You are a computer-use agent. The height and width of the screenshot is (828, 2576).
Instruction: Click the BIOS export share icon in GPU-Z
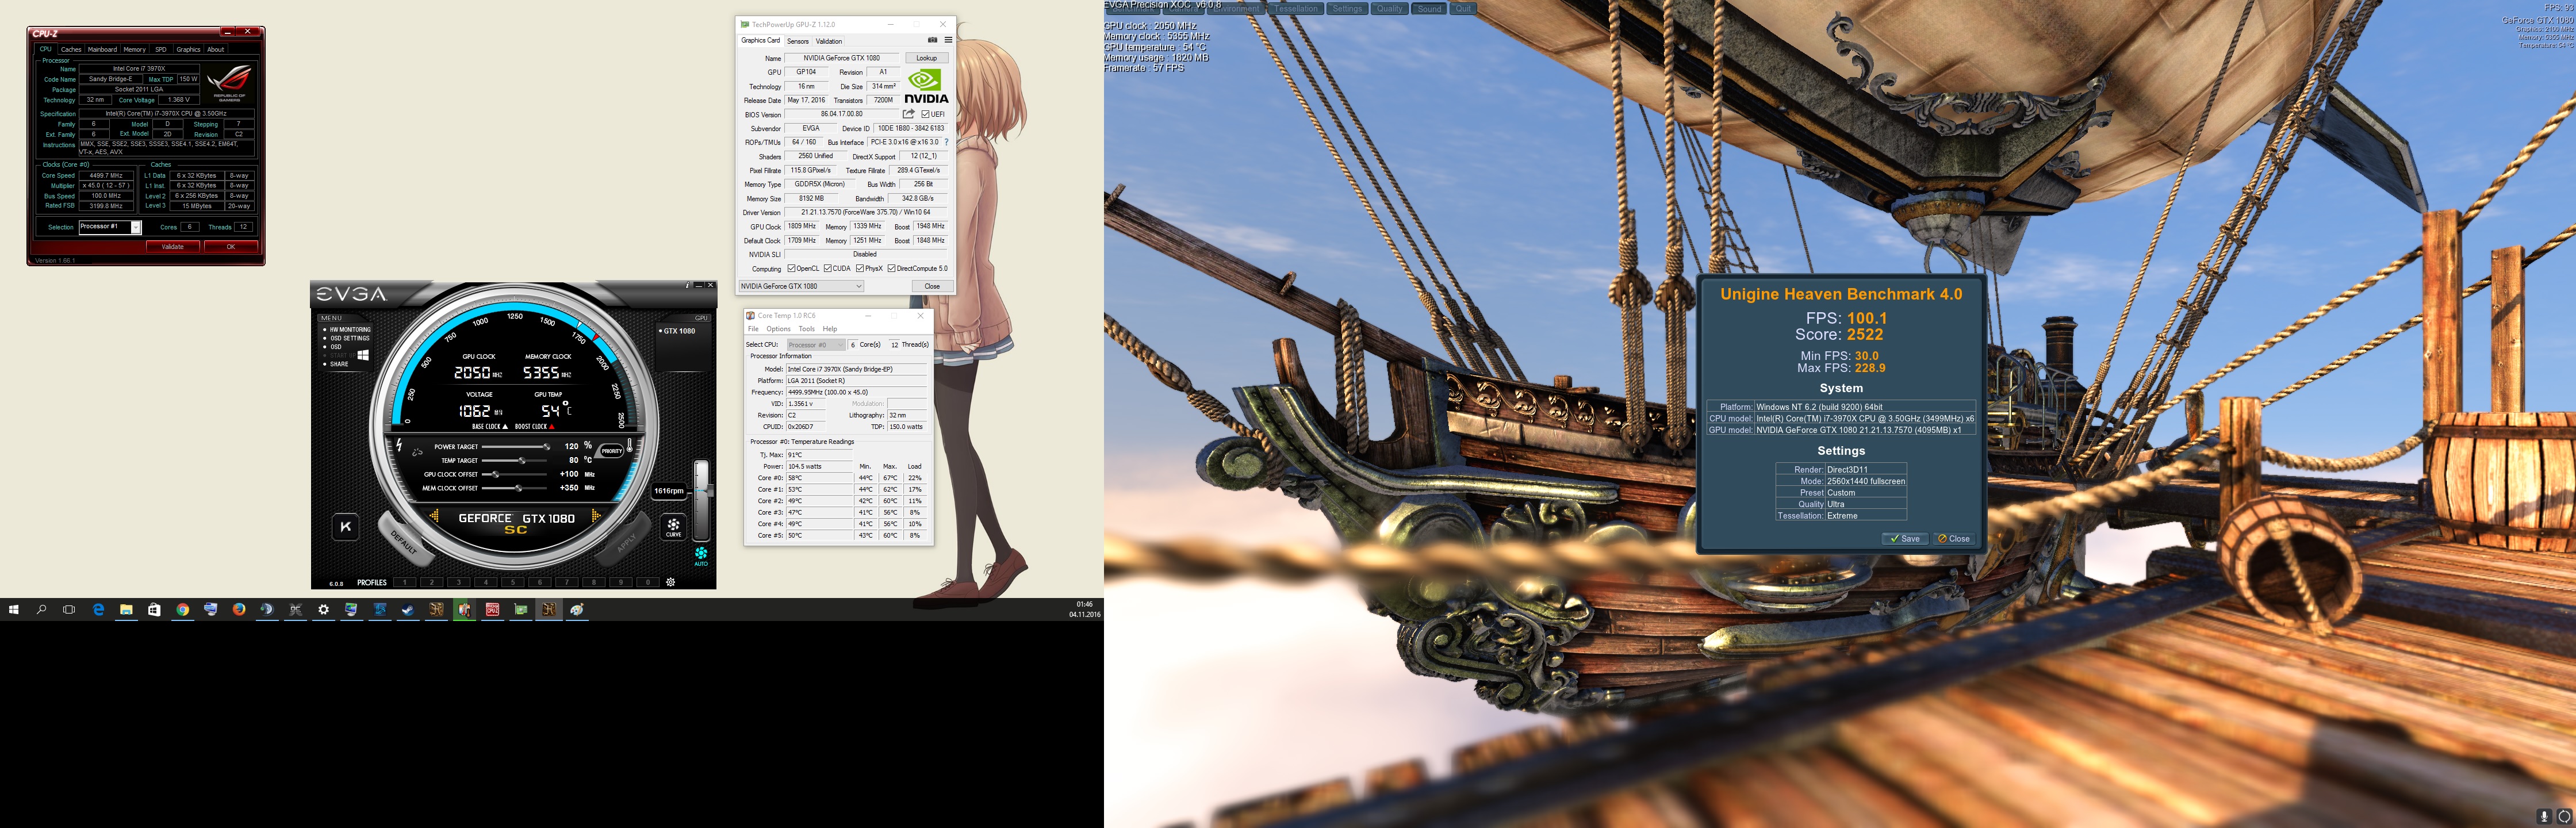(x=909, y=114)
